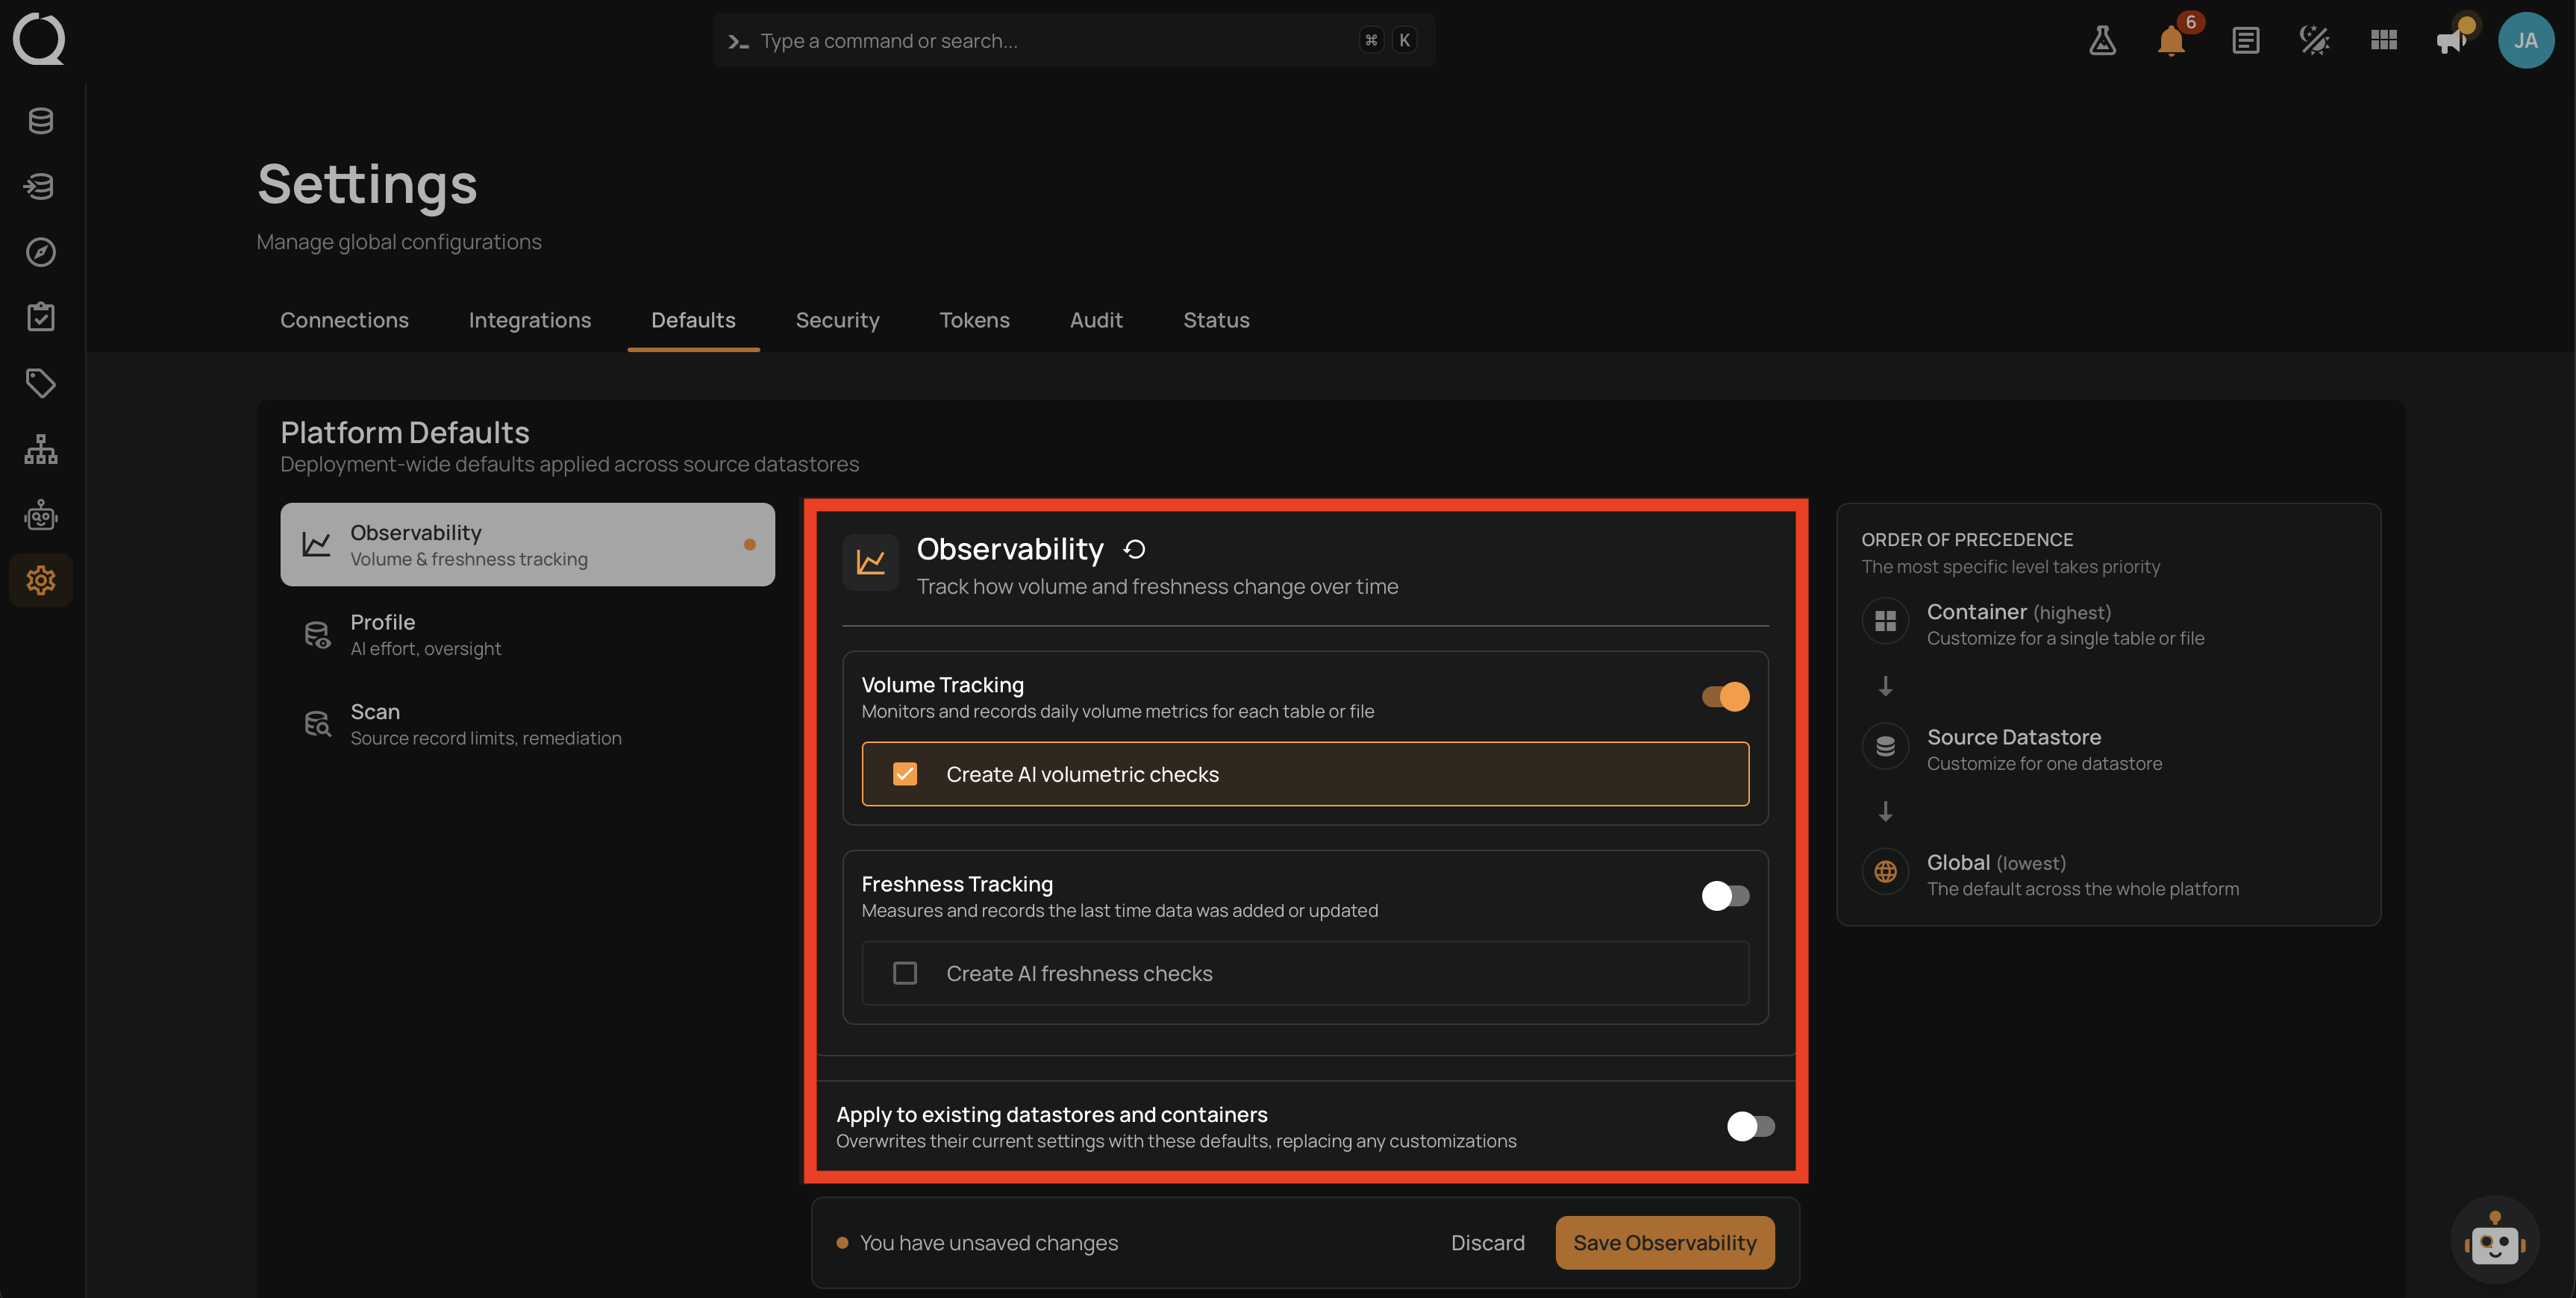Viewport: 2576px width, 1298px height.
Task: Click the Observability header chart icon
Action: pos(870,562)
